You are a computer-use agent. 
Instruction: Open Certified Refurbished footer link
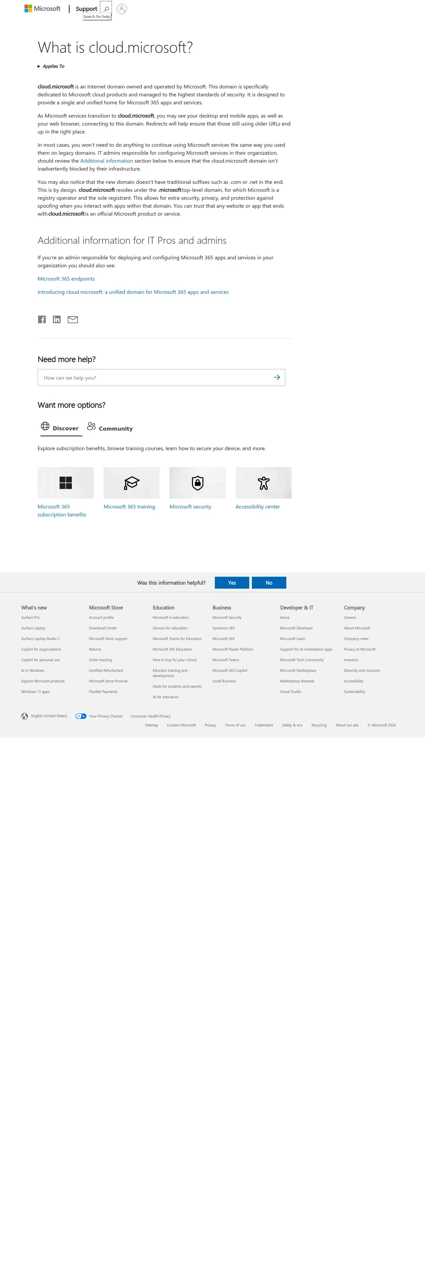(x=106, y=671)
